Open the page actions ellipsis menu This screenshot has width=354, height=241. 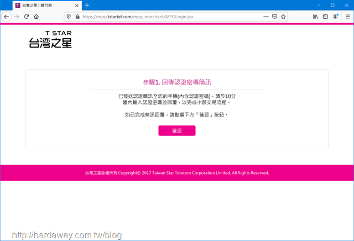coord(266,17)
